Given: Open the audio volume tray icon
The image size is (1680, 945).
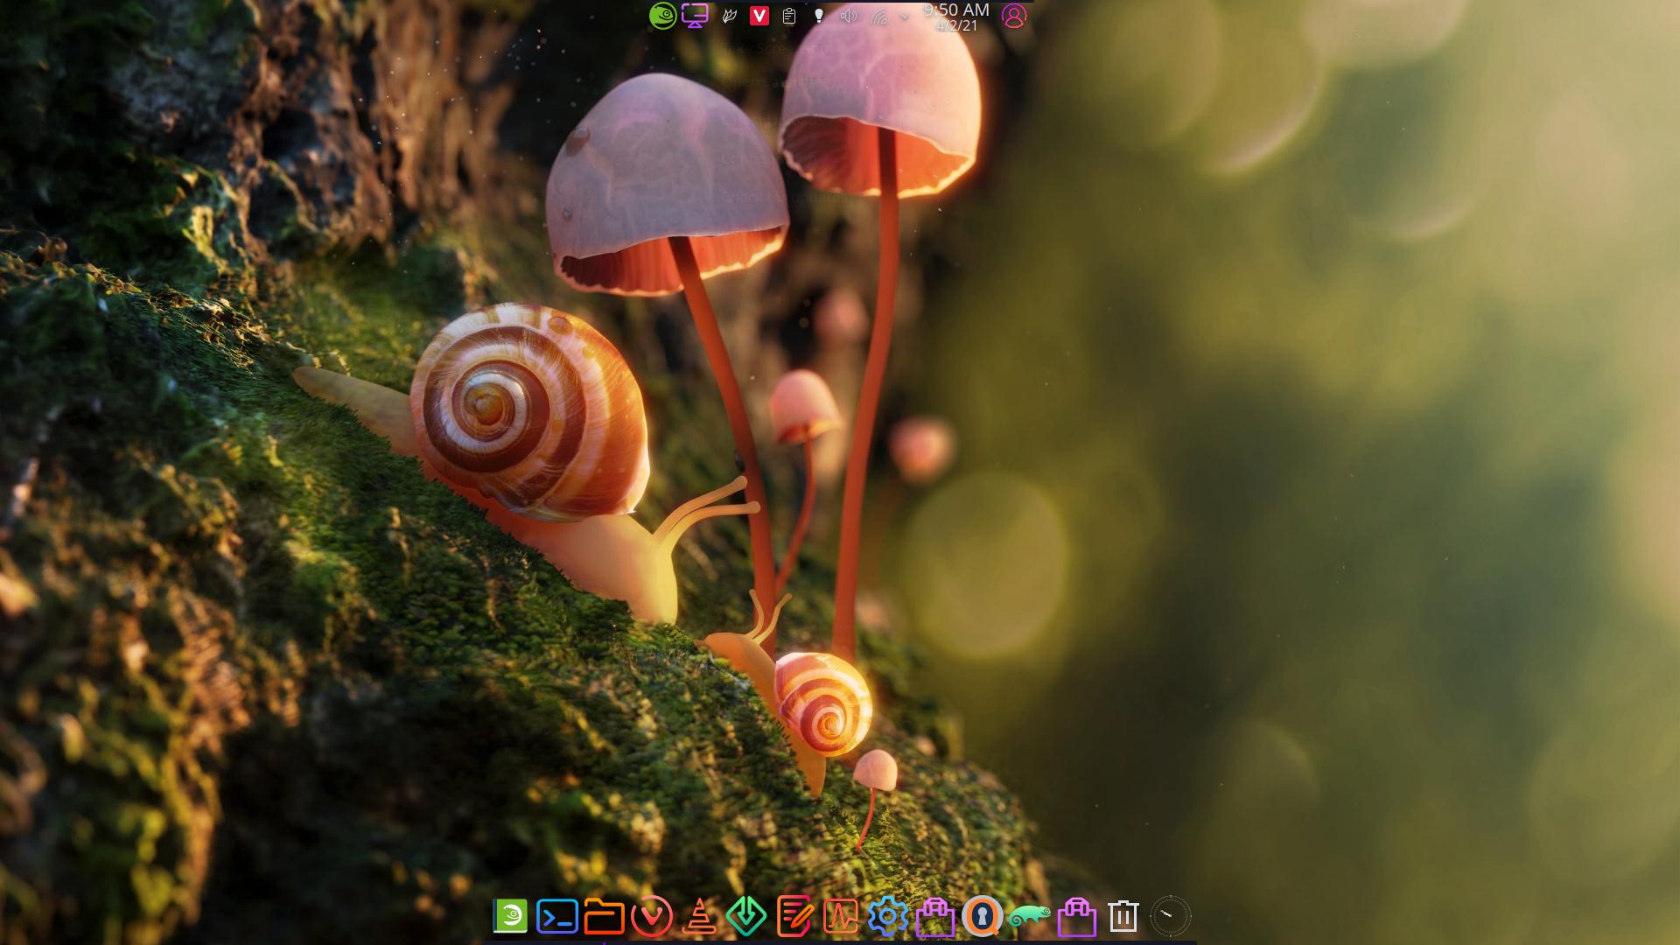Looking at the screenshot, I should point(849,16).
